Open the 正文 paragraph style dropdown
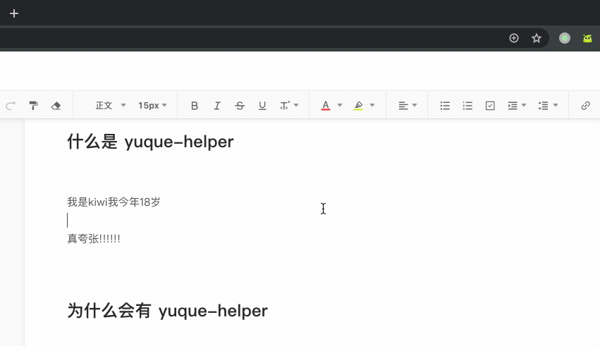The image size is (600, 346). [111, 106]
